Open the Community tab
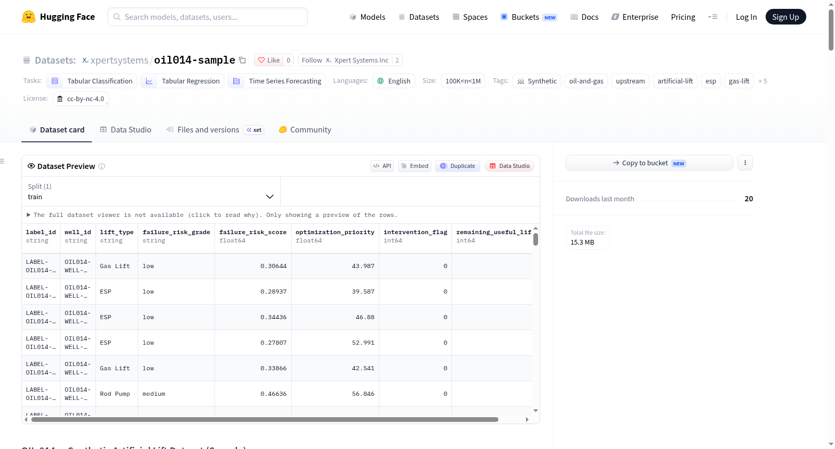 pos(305,130)
